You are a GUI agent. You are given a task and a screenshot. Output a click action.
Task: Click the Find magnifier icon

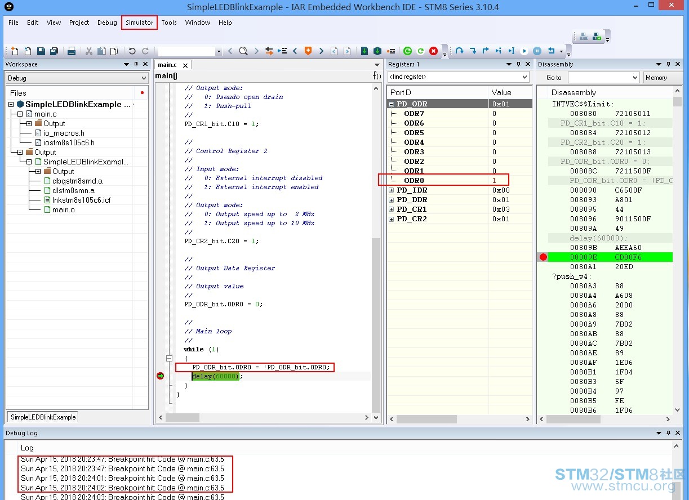[x=243, y=51]
